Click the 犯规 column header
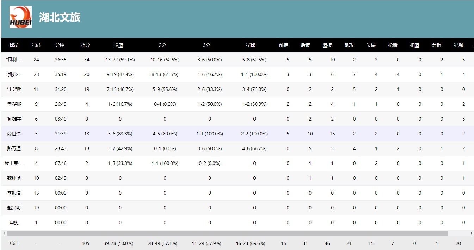 (x=458, y=45)
